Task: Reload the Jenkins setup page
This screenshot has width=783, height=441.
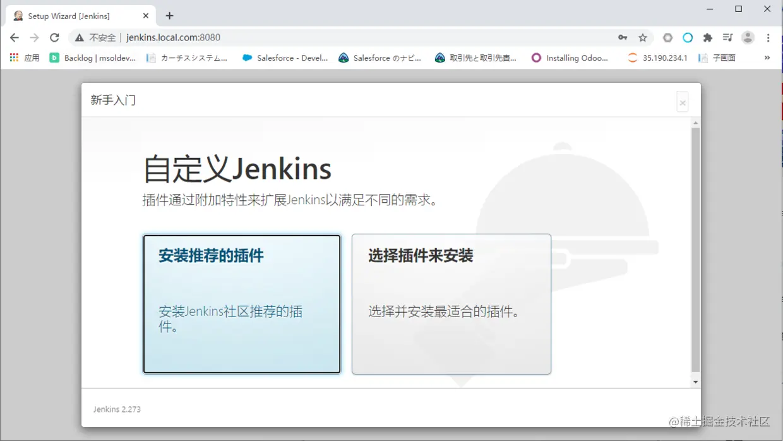Action: 54,38
